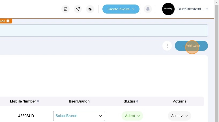Open the notifications bell
The width and height of the screenshot is (219, 122).
[x=148, y=9]
